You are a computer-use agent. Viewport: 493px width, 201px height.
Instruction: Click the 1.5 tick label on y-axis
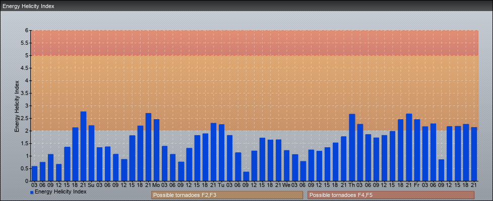tap(25, 143)
